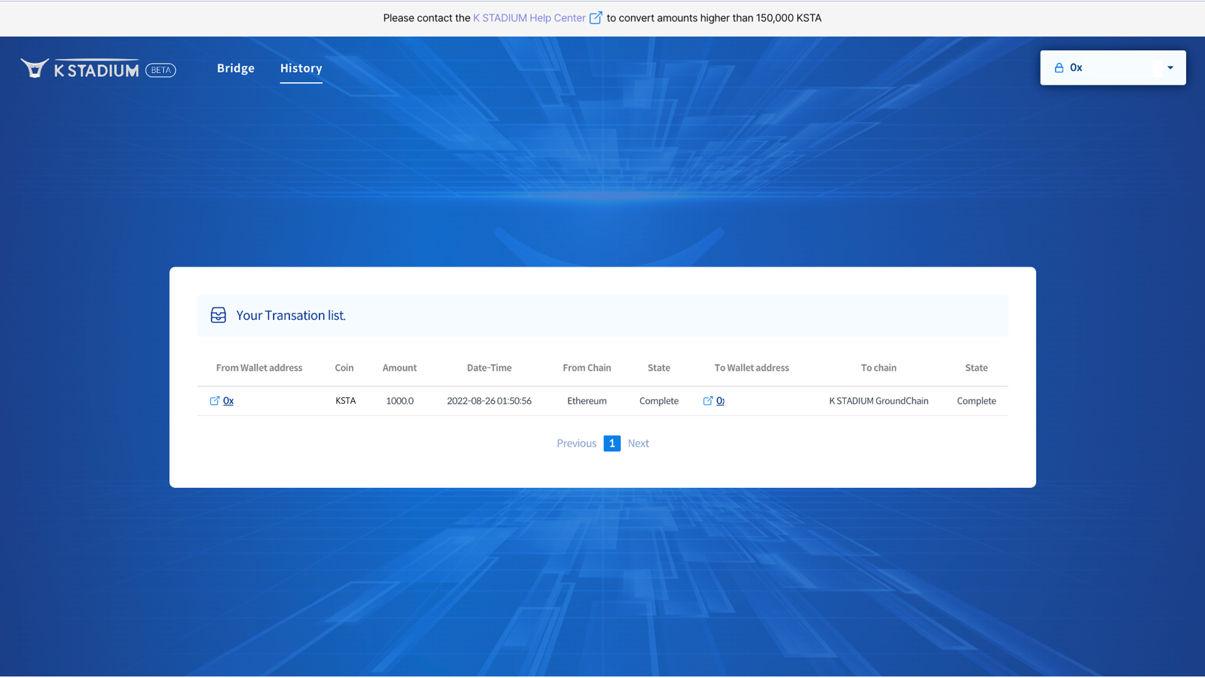Click the To wallet address link
The width and height of the screenshot is (1205, 678).
[721, 401]
